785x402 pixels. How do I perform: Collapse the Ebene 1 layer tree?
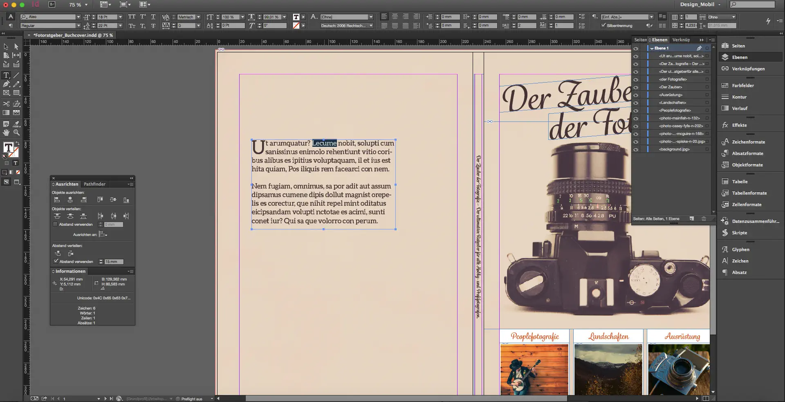pos(652,48)
